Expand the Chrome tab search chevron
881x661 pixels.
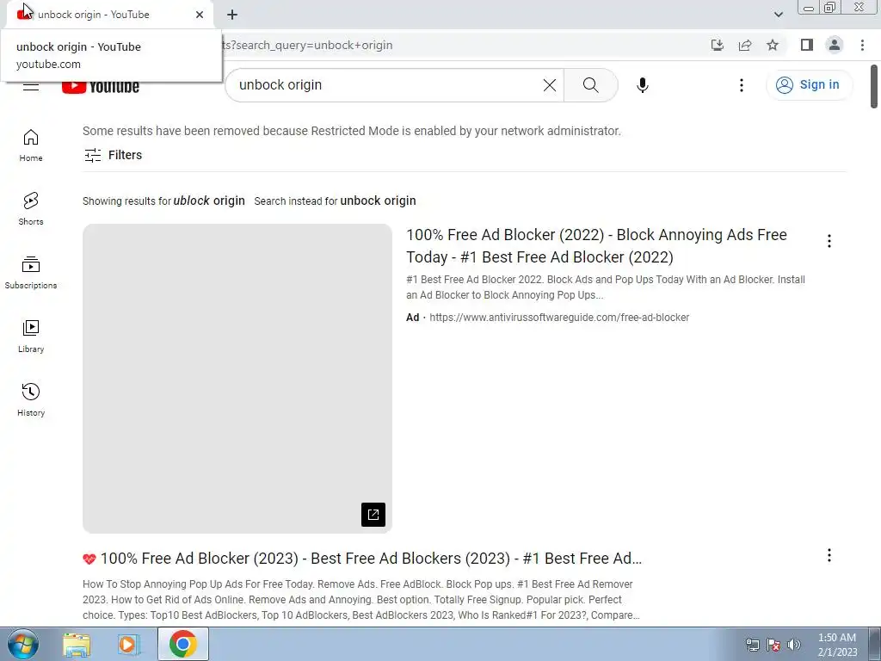(778, 15)
